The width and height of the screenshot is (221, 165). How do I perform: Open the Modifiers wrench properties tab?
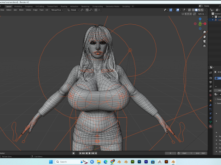tap(210, 105)
